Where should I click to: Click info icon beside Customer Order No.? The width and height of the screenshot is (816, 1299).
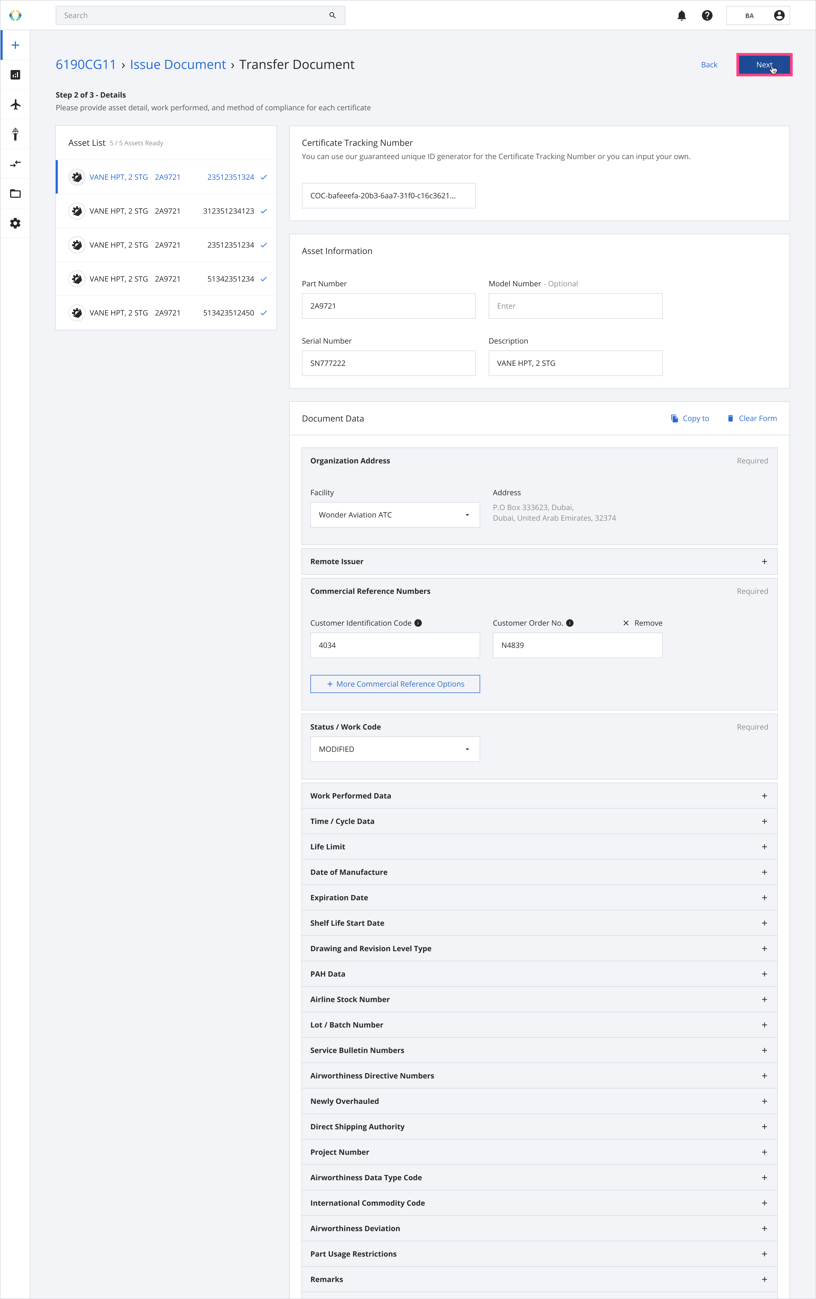coord(570,623)
